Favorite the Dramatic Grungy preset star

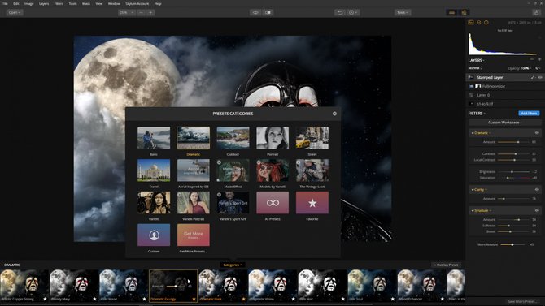coord(194,299)
